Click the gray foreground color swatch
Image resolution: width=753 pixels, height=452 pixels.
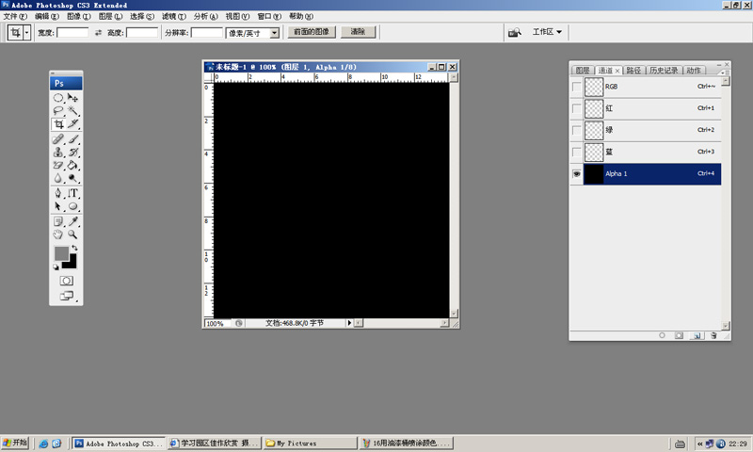coord(61,253)
